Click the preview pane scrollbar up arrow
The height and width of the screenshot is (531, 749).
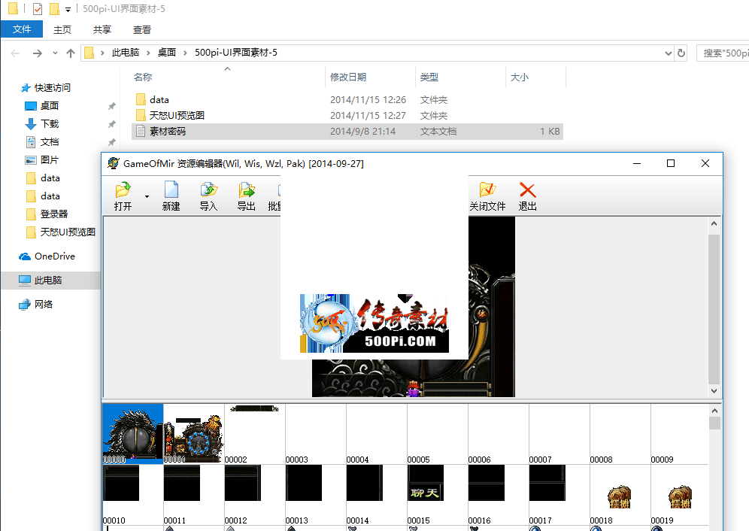pyautogui.click(x=714, y=223)
